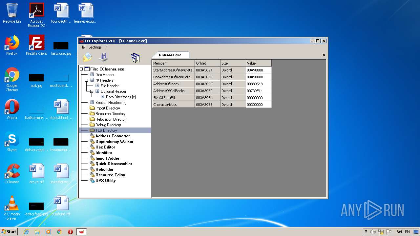Click the volume speaker tray icon
Viewport: 420px width, 236px height.
point(373,232)
